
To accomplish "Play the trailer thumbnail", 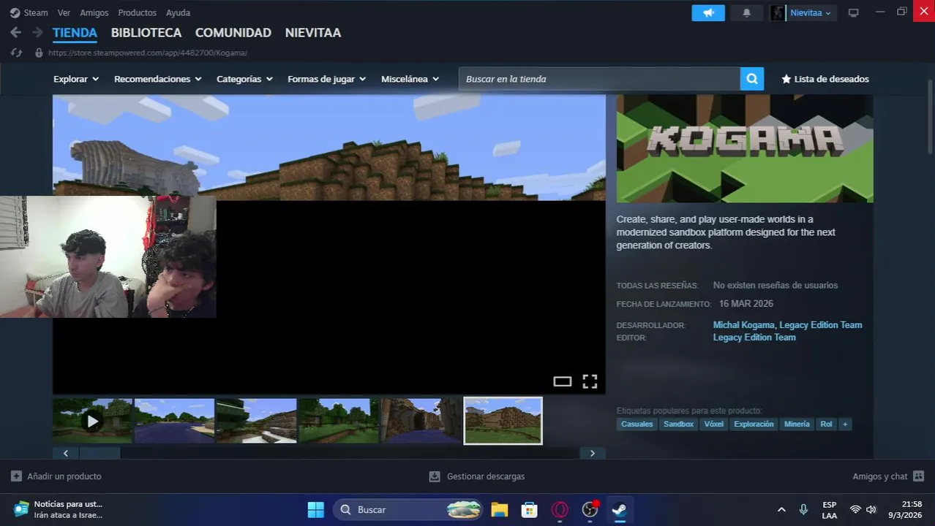I will click(92, 421).
